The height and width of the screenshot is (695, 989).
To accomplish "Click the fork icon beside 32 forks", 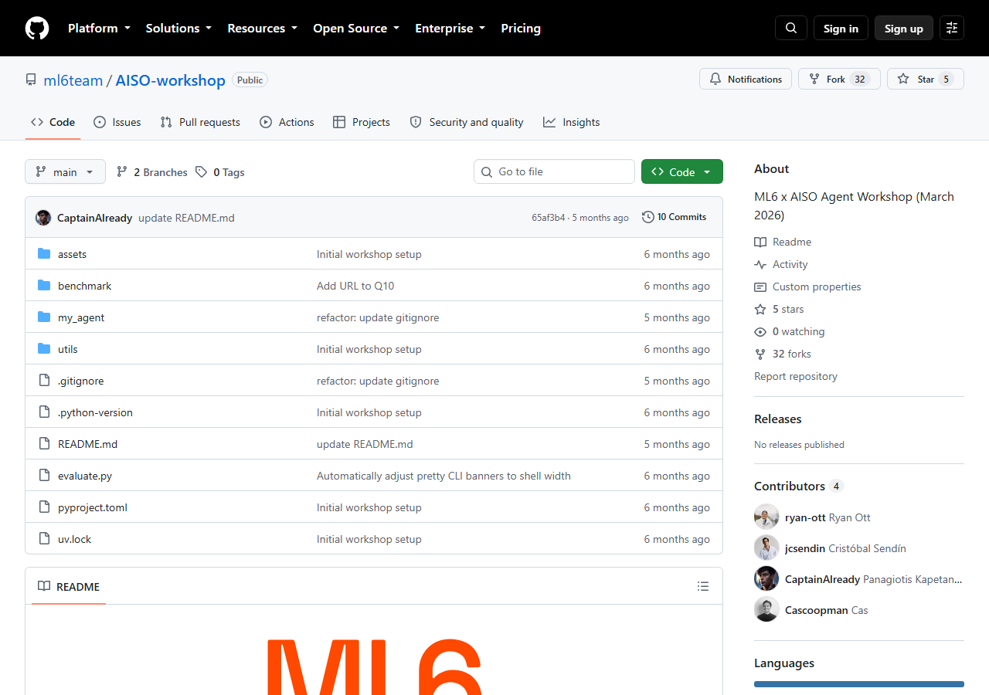I will 760,354.
